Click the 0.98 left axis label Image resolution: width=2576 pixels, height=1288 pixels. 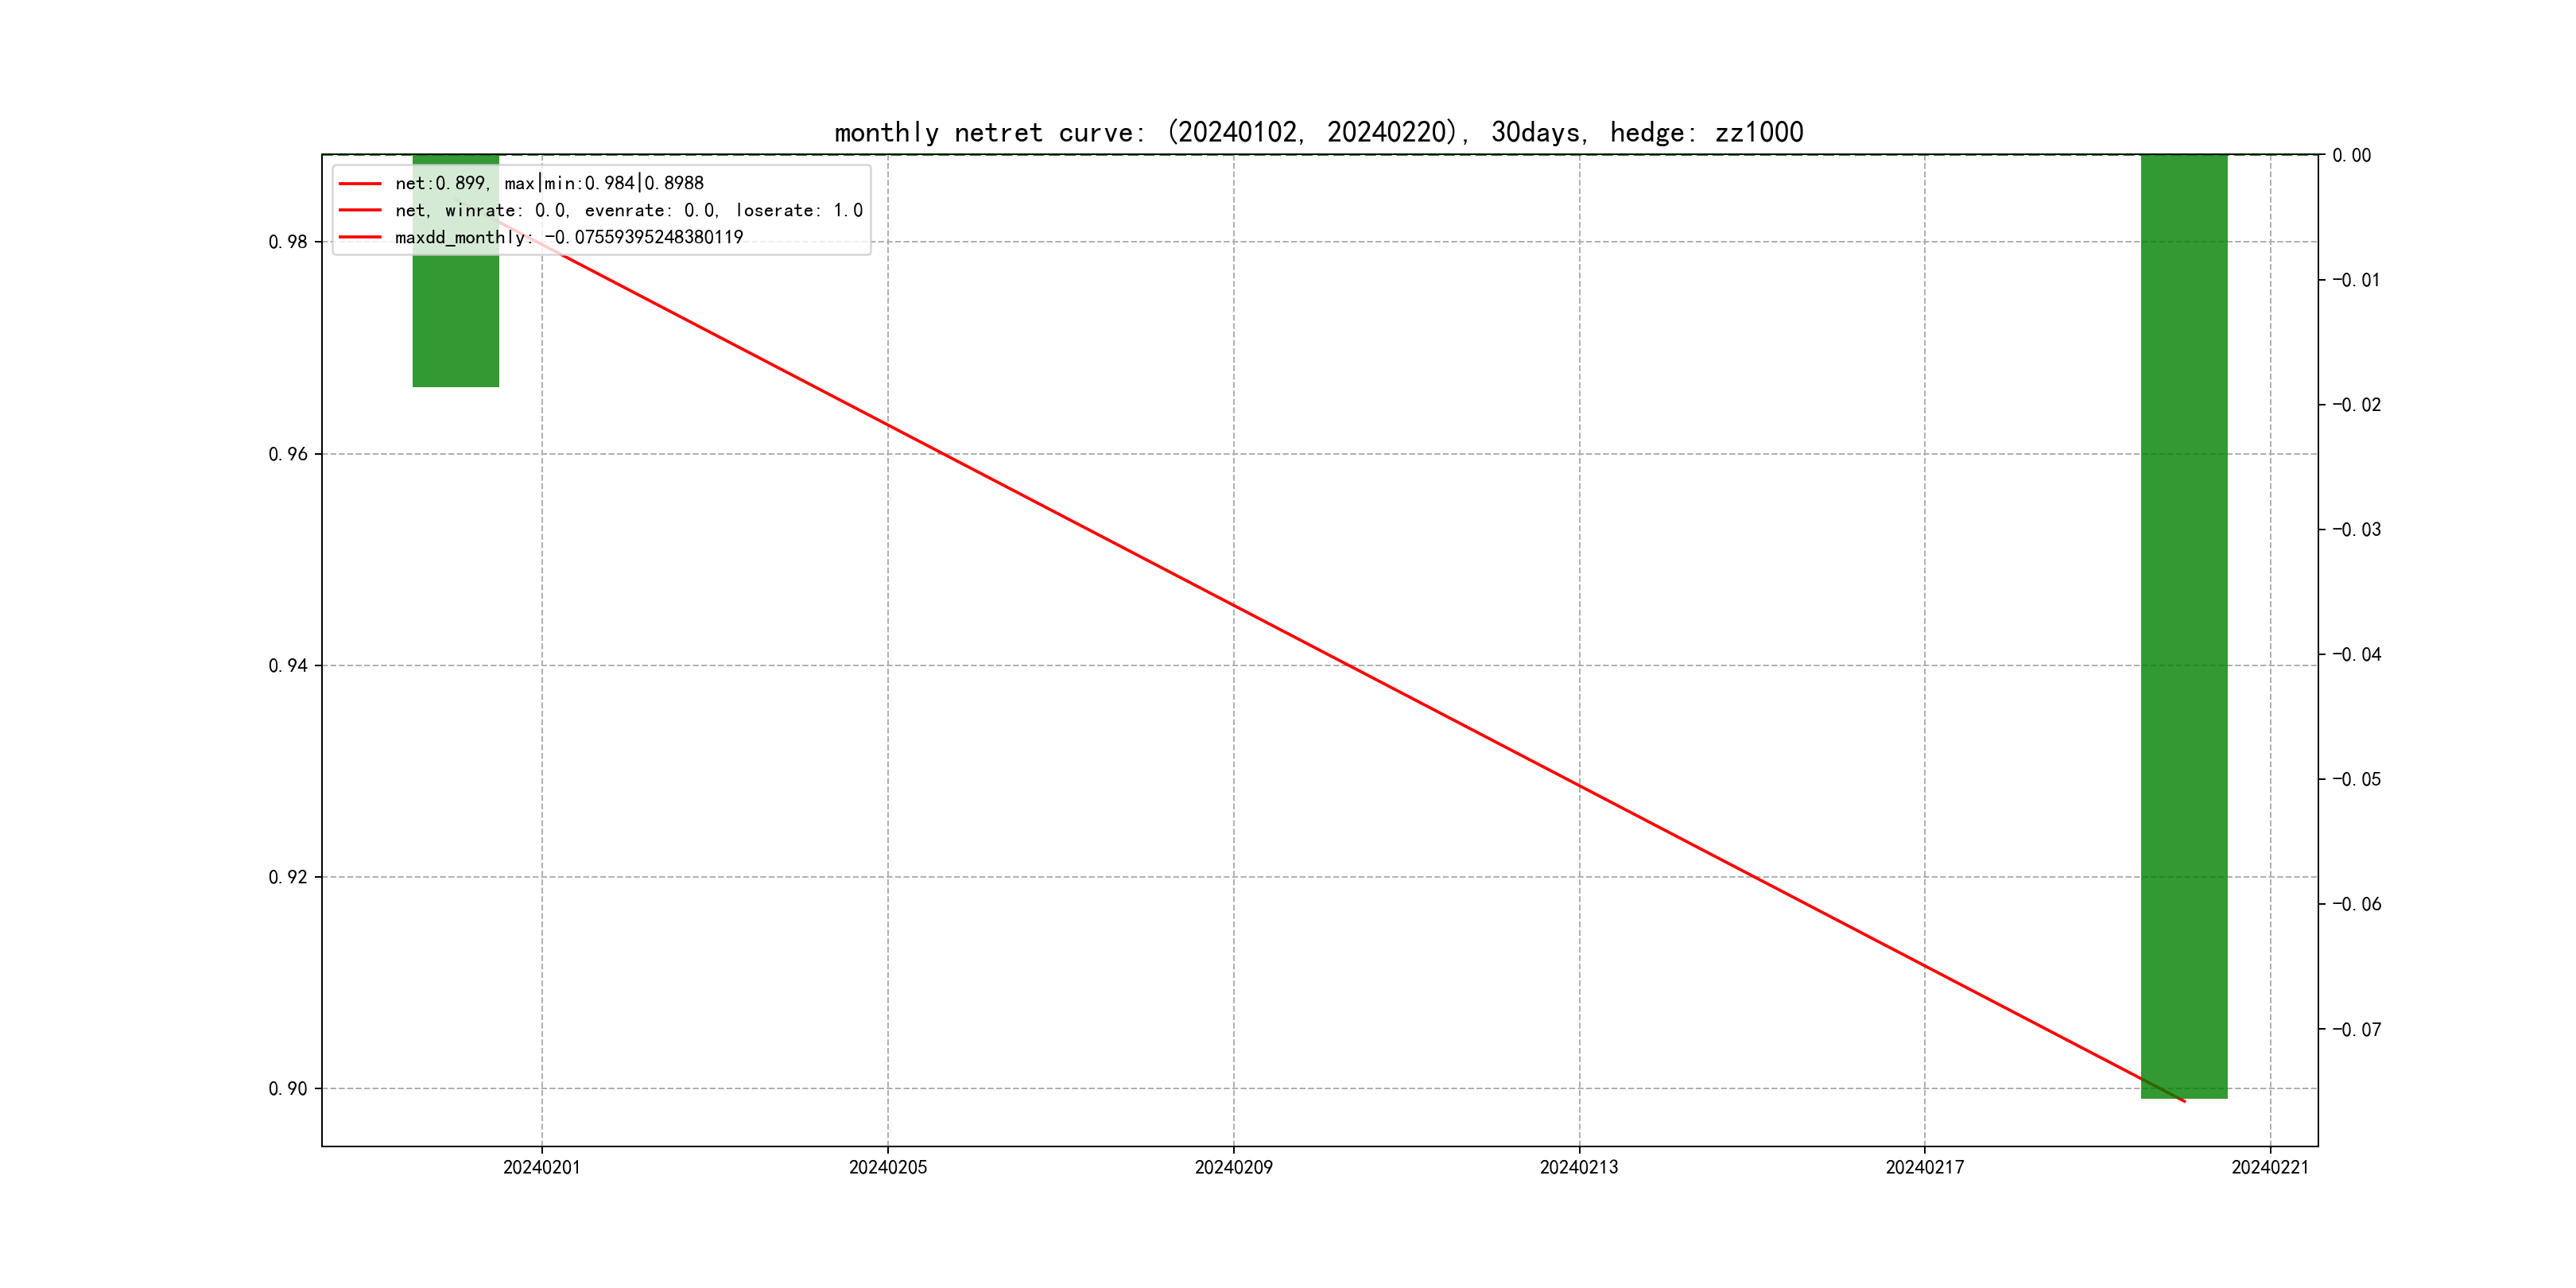(288, 242)
